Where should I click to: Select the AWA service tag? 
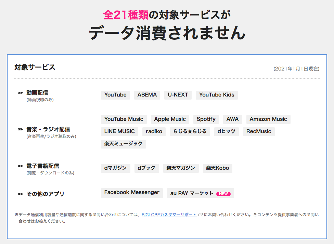233,119
